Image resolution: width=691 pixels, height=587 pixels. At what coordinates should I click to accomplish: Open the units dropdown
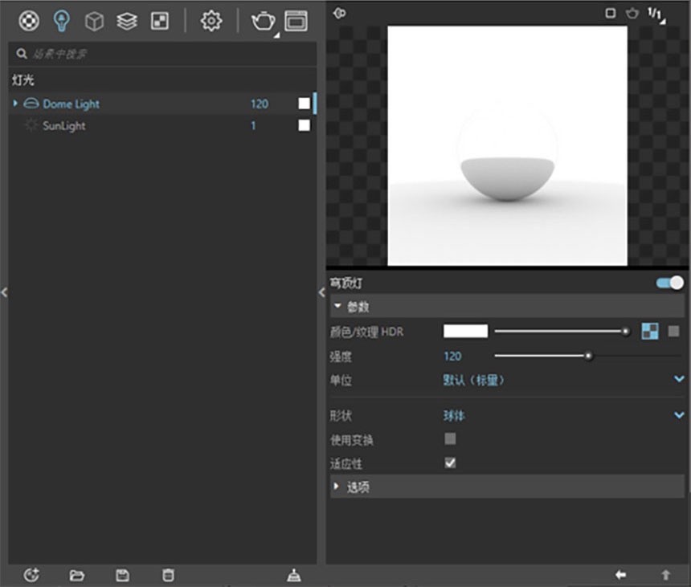tap(562, 380)
